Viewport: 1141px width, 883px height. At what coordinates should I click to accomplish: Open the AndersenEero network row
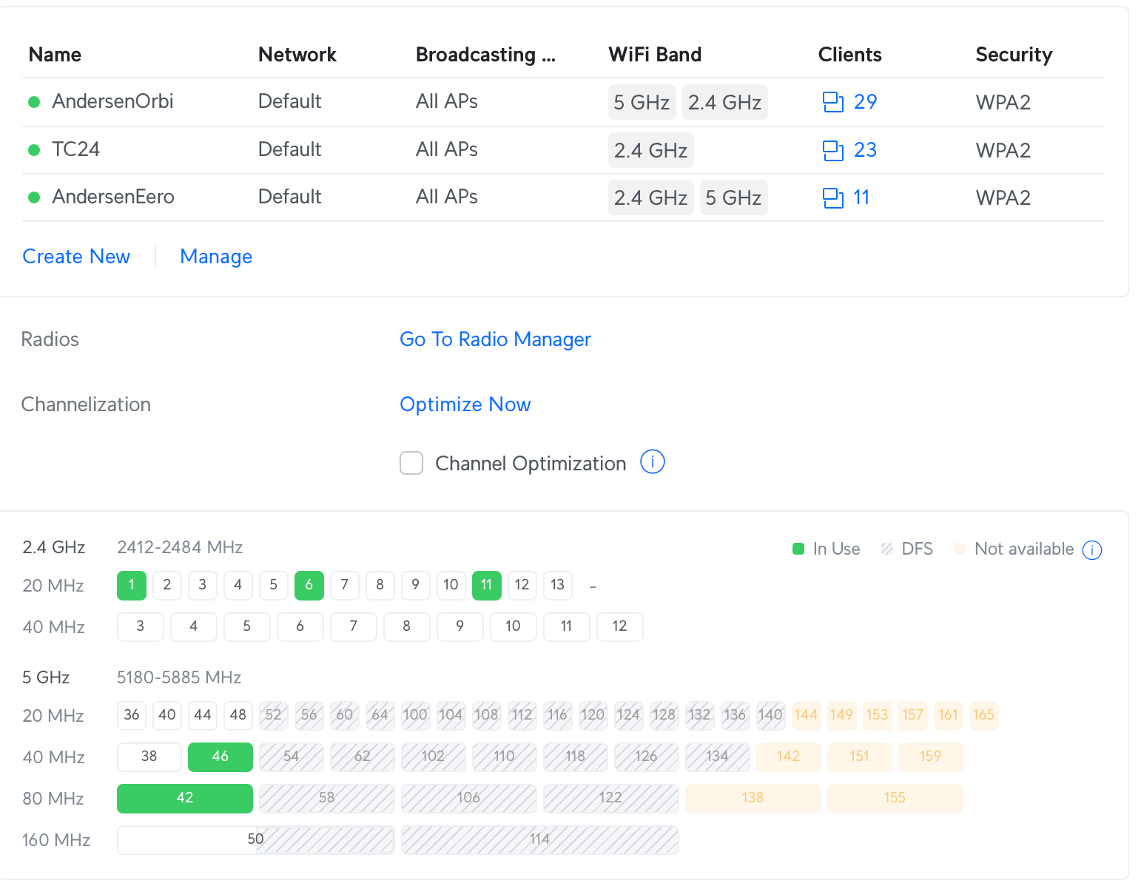113,197
